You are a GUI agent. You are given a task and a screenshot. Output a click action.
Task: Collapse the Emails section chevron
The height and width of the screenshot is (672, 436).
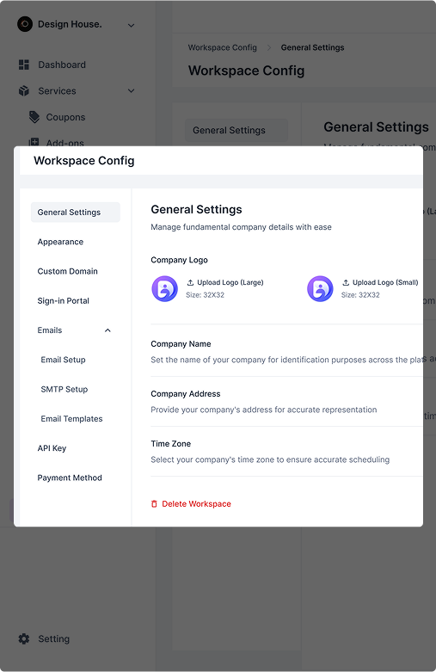pyautogui.click(x=108, y=330)
